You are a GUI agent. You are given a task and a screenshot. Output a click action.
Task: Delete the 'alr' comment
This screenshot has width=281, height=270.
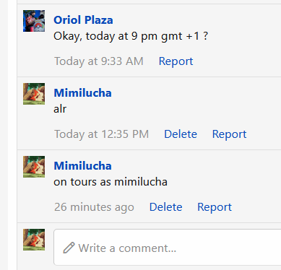click(x=181, y=134)
